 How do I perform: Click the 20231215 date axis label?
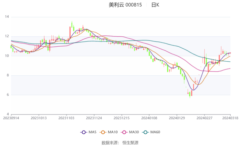click(121, 118)
